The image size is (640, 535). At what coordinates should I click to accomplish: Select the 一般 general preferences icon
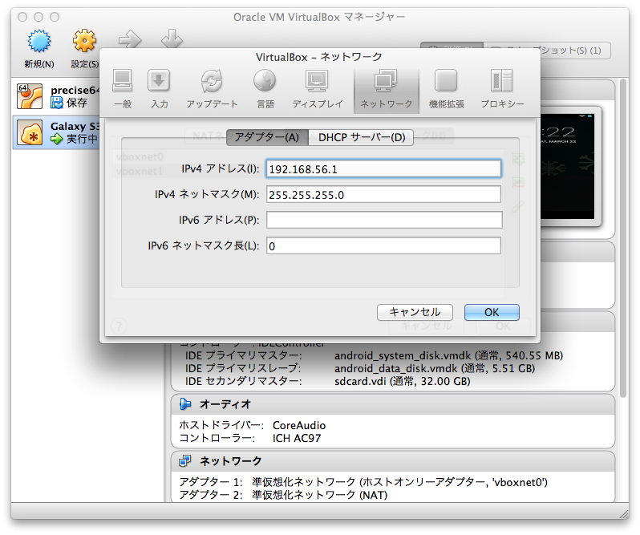[x=123, y=81]
